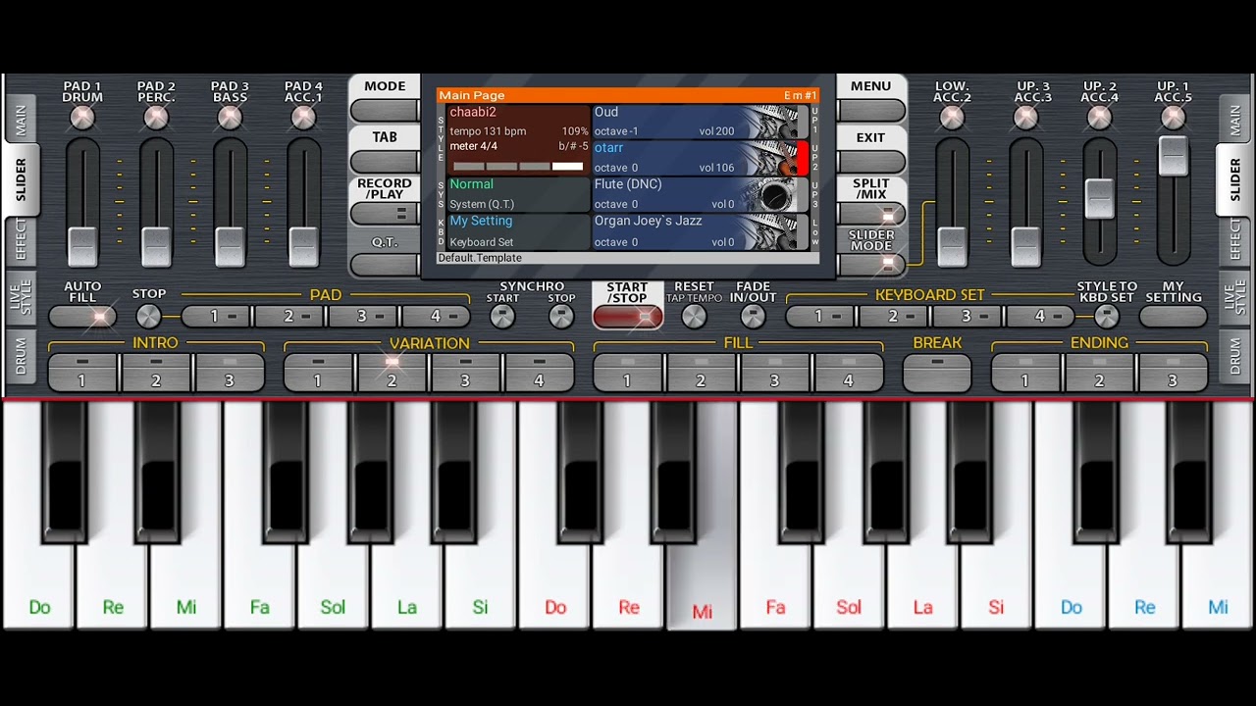Turn the PAD 1 DRUM knob
The image size is (1256, 706).
click(82, 118)
